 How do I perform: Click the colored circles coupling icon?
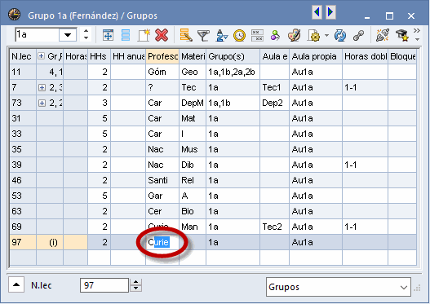275,35
